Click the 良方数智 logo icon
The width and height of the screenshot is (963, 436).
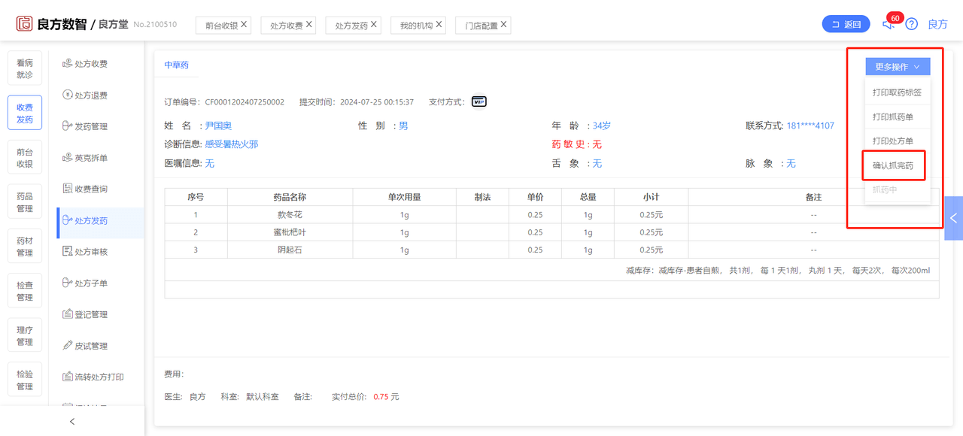(x=25, y=24)
